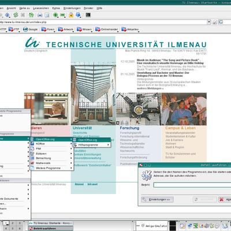The image size is (231, 231).
Task: Open the Campus & Leben heading link
Action: (180, 128)
